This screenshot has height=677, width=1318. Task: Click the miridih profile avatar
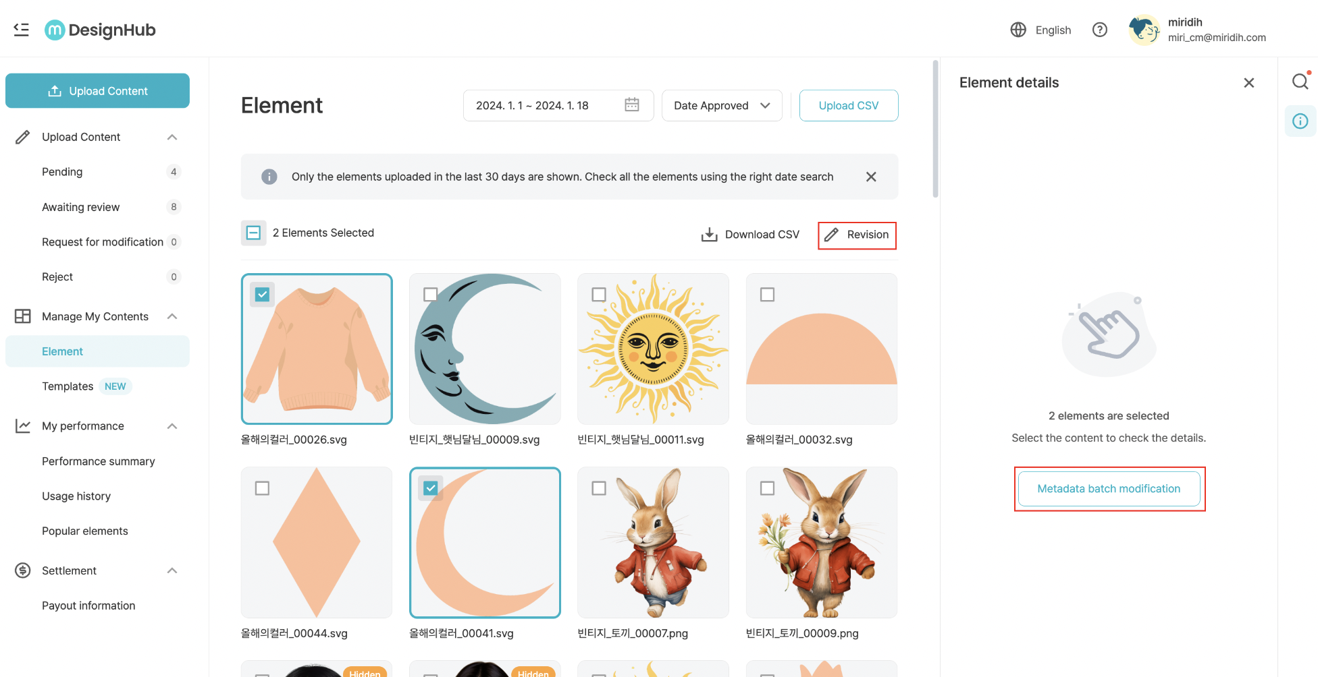[x=1144, y=30]
